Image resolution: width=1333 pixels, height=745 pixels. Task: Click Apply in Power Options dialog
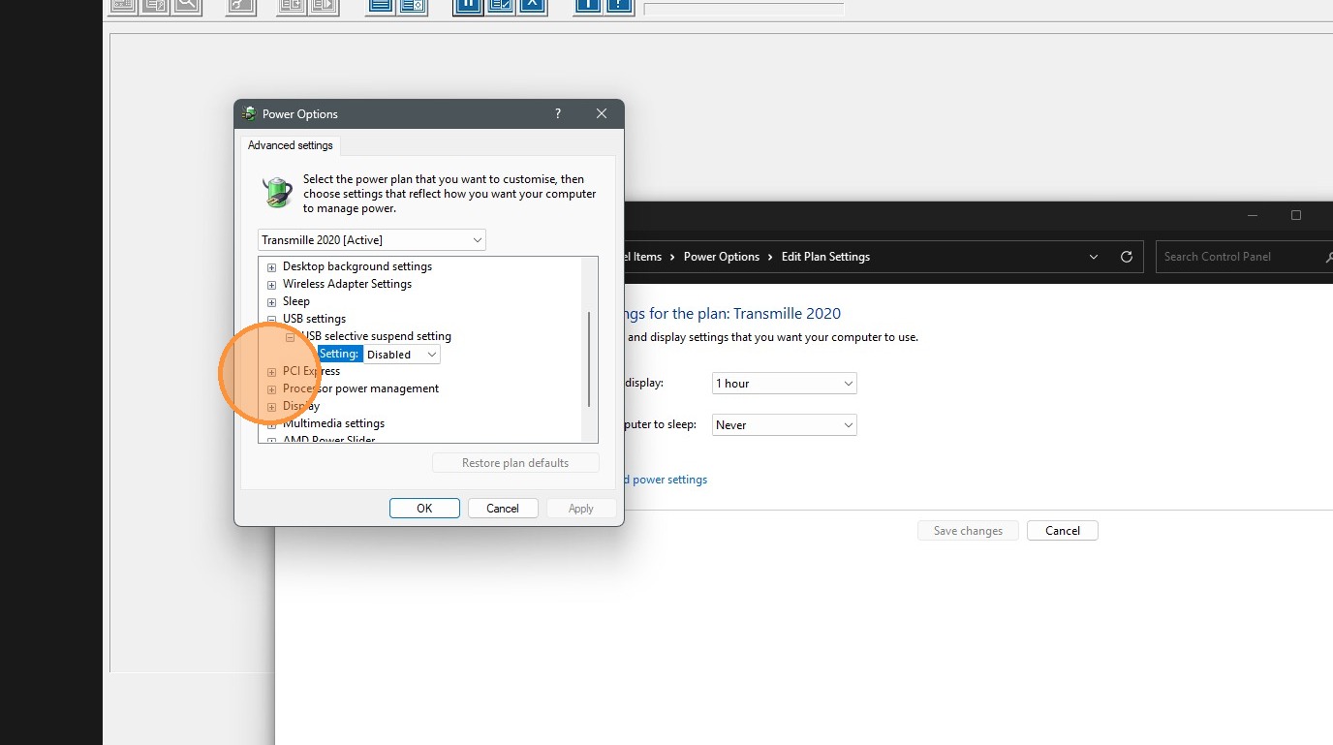(581, 509)
